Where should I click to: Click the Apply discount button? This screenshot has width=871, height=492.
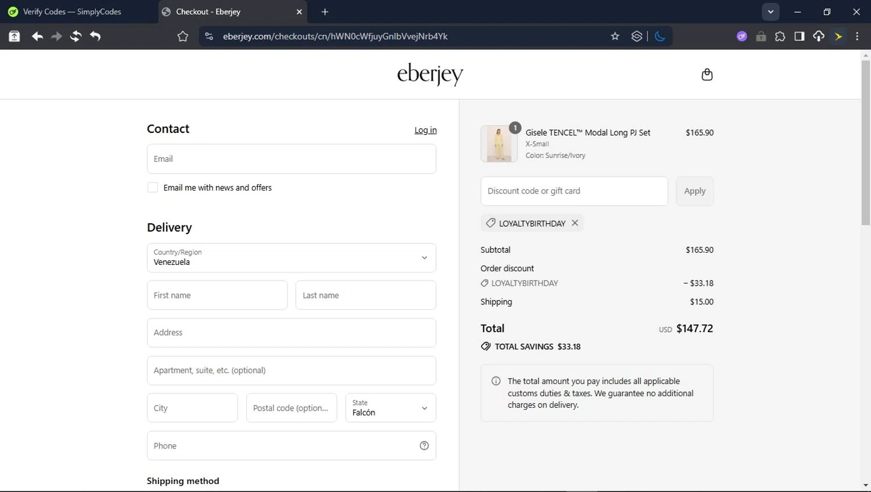point(694,191)
